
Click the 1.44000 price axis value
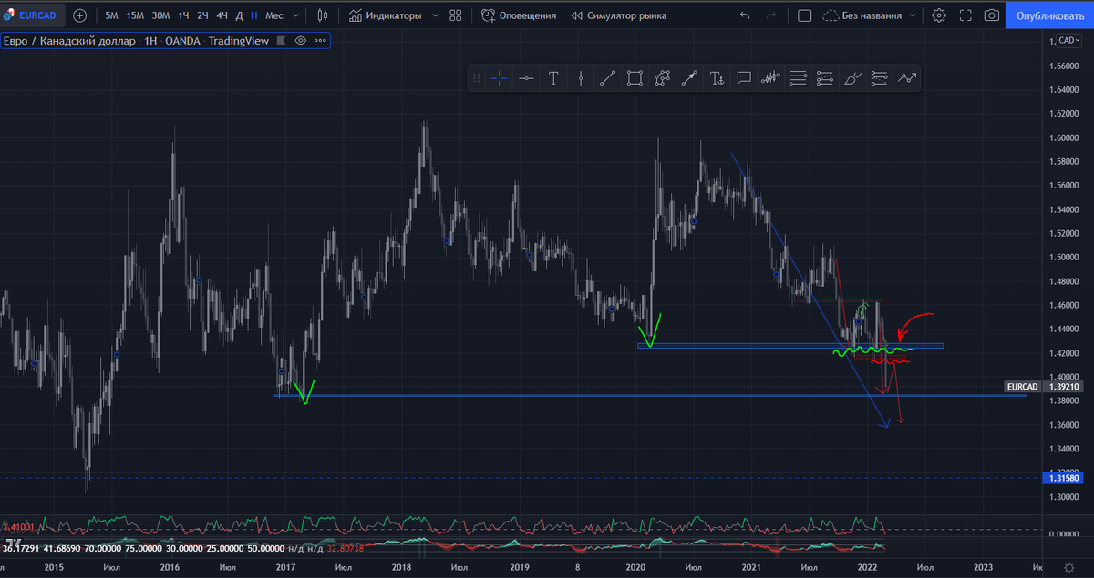pos(1065,329)
